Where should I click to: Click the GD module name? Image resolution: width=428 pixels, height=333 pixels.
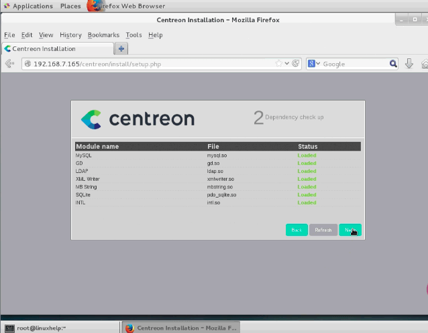pyautogui.click(x=79, y=163)
